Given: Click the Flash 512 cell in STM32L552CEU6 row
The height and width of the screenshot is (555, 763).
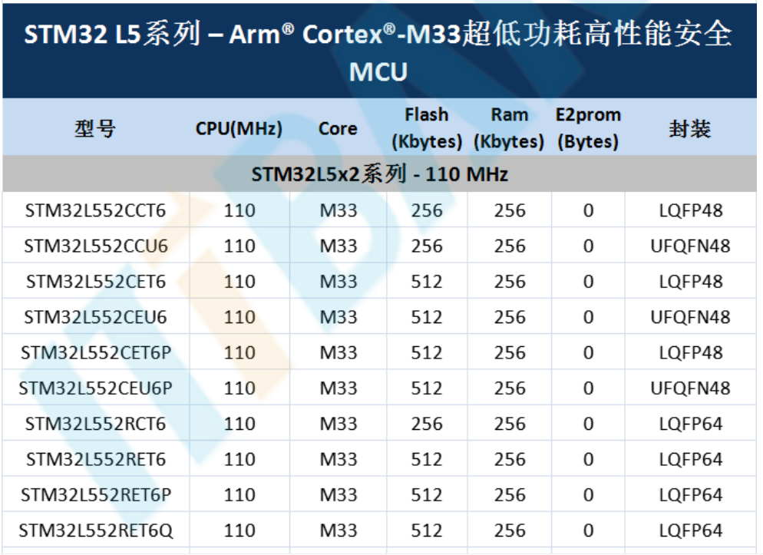Looking at the screenshot, I should tap(427, 317).
